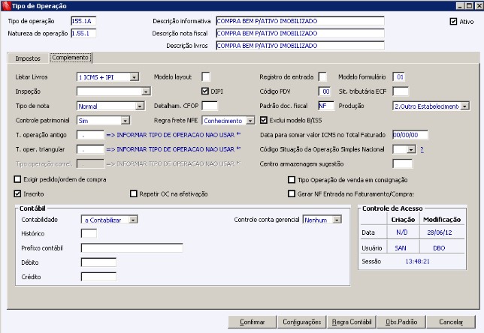Select the Complemento tab
Viewport: 484px width, 333px height.
pos(71,58)
